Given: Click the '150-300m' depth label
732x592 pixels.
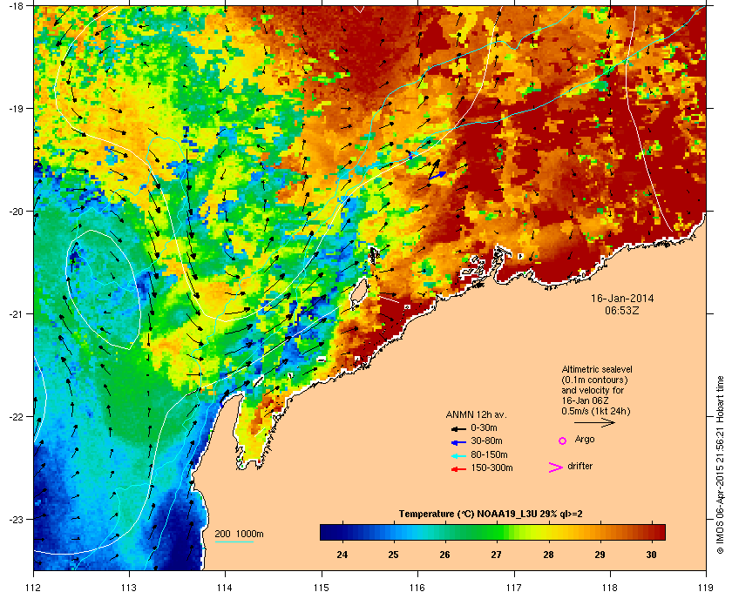Looking at the screenshot, I should click(491, 468).
